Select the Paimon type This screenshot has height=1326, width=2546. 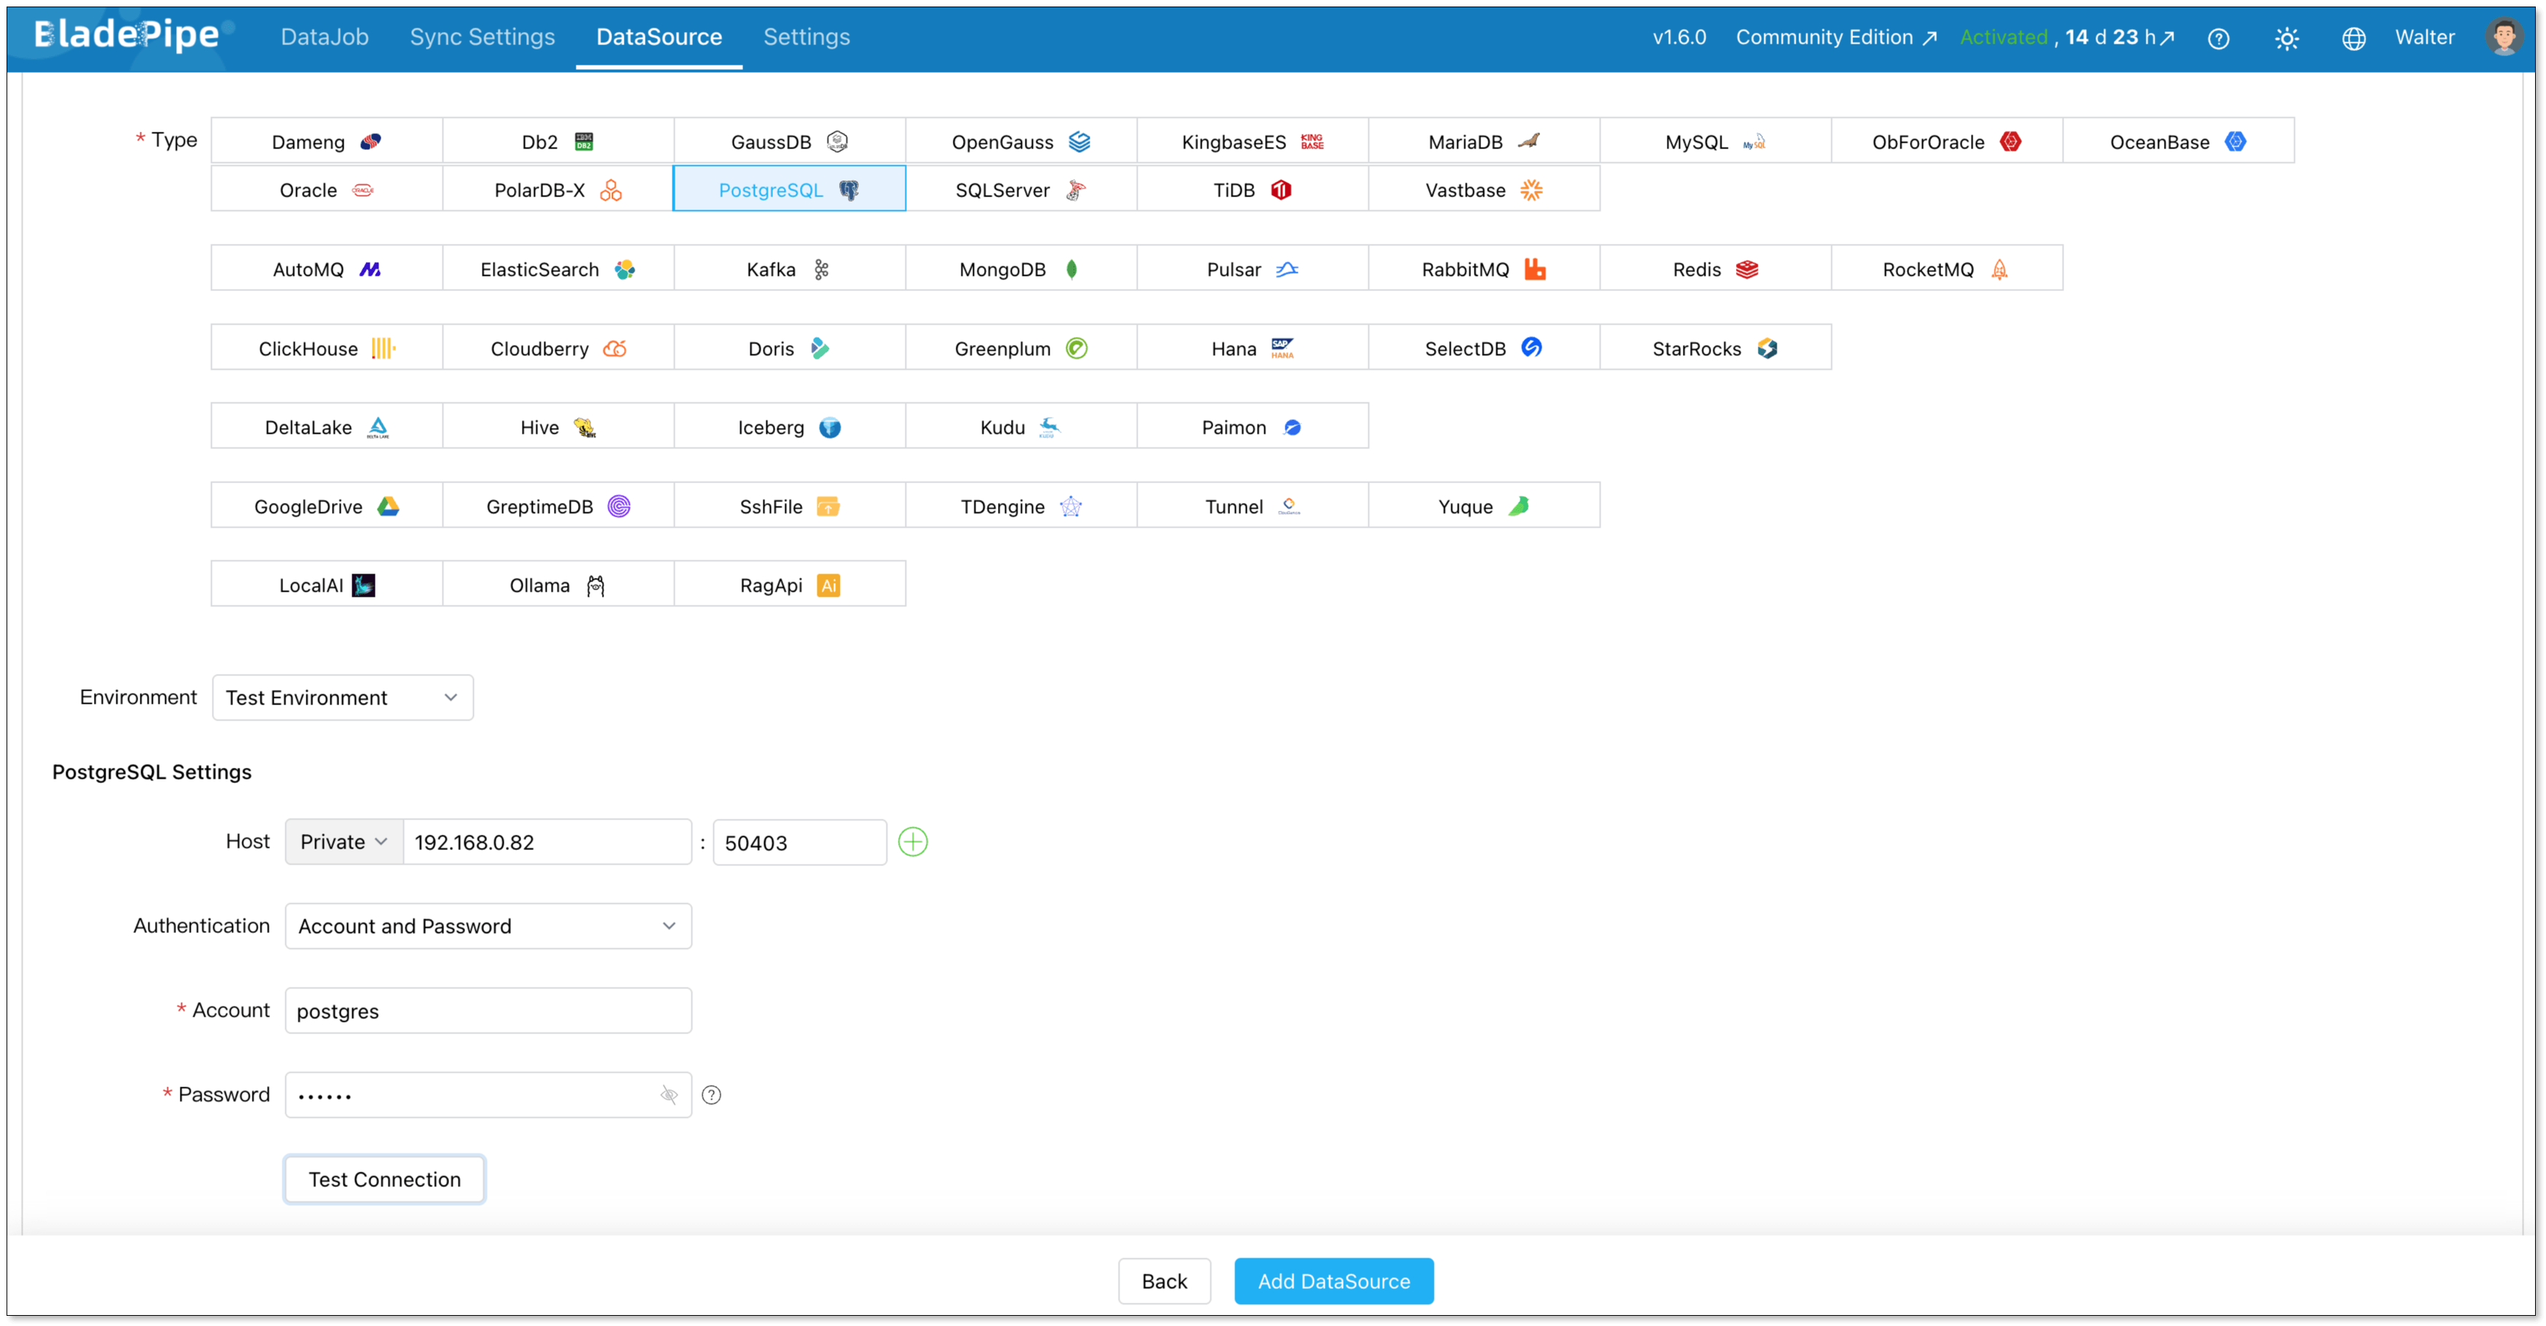coord(1252,427)
